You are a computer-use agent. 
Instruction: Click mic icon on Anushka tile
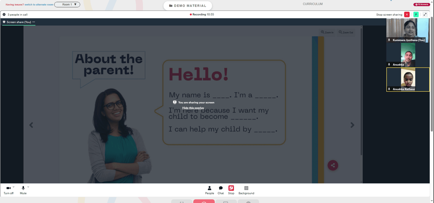tap(389, 64)
